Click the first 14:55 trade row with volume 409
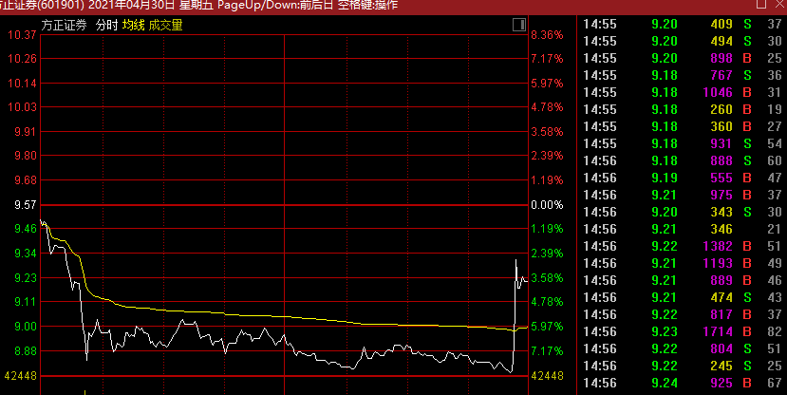The image size is (787, 395). [680, 24]
